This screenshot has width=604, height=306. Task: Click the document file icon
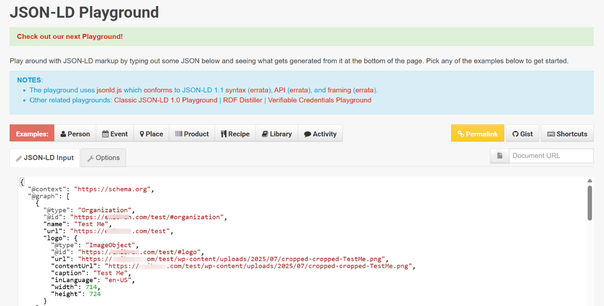[500, 156]
